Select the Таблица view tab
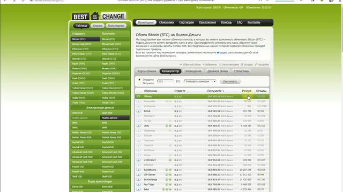 click(x=81, y=26)
